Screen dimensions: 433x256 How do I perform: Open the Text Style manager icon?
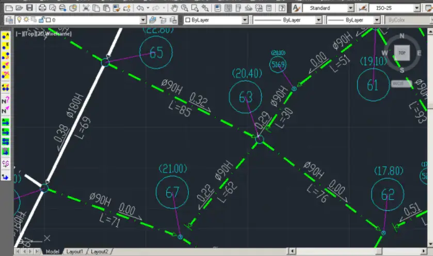pyautogui.click(x=297, y=8)
